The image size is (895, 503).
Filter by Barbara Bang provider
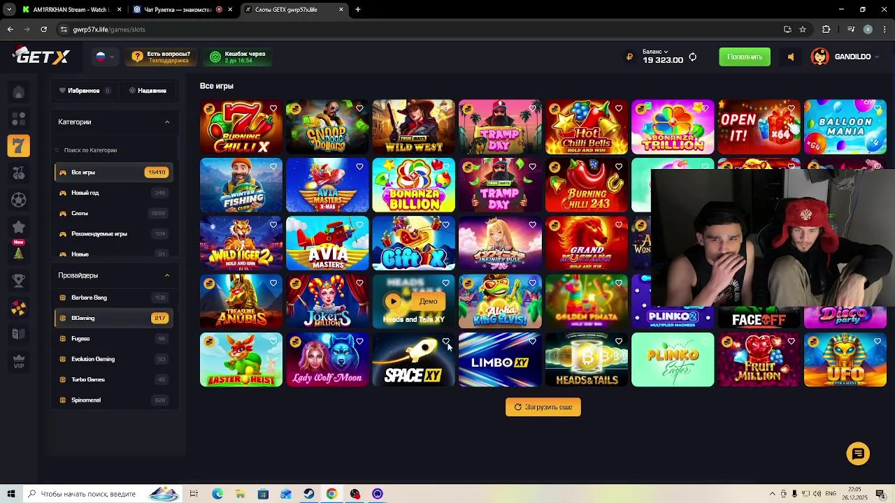[113, 298]
